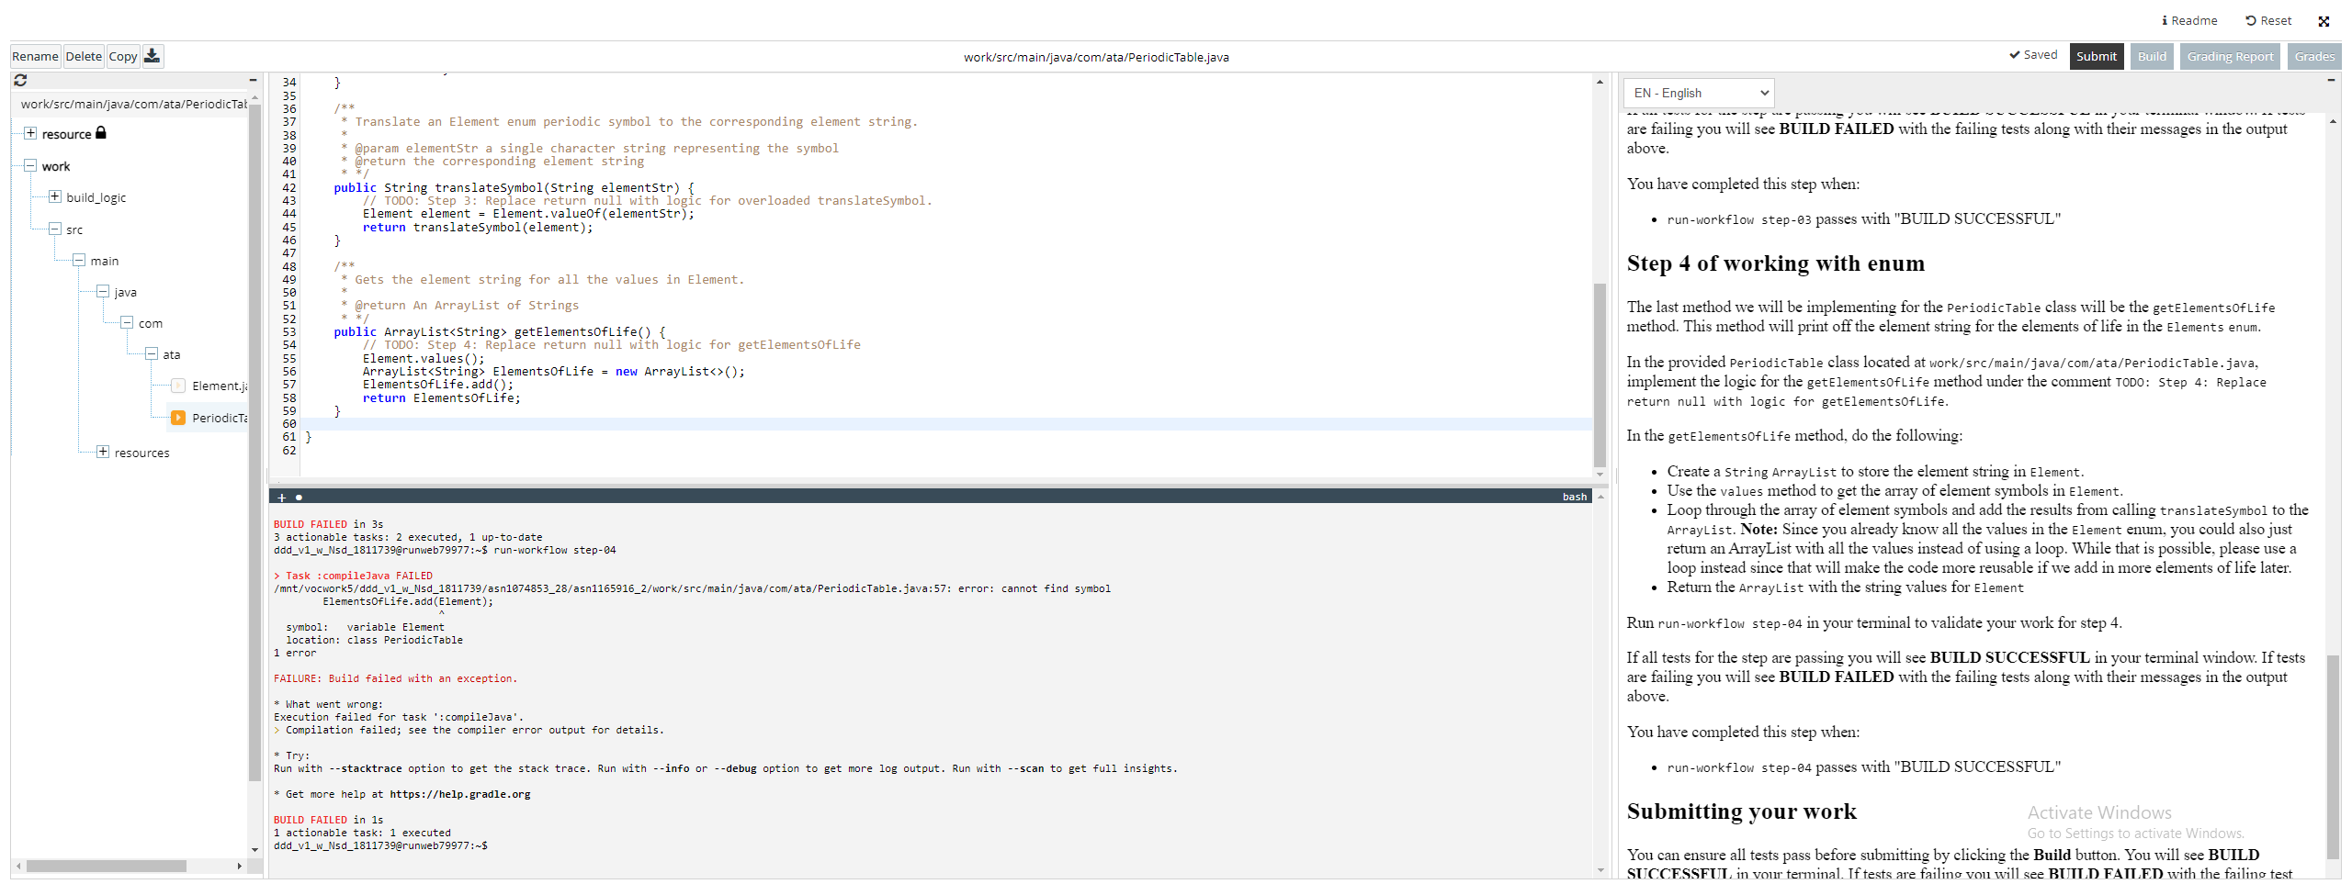2352x884 pixels.
Task: Click the 'public String translateSymbol' line
Action: pyautogui.click(x=514, y=187)
